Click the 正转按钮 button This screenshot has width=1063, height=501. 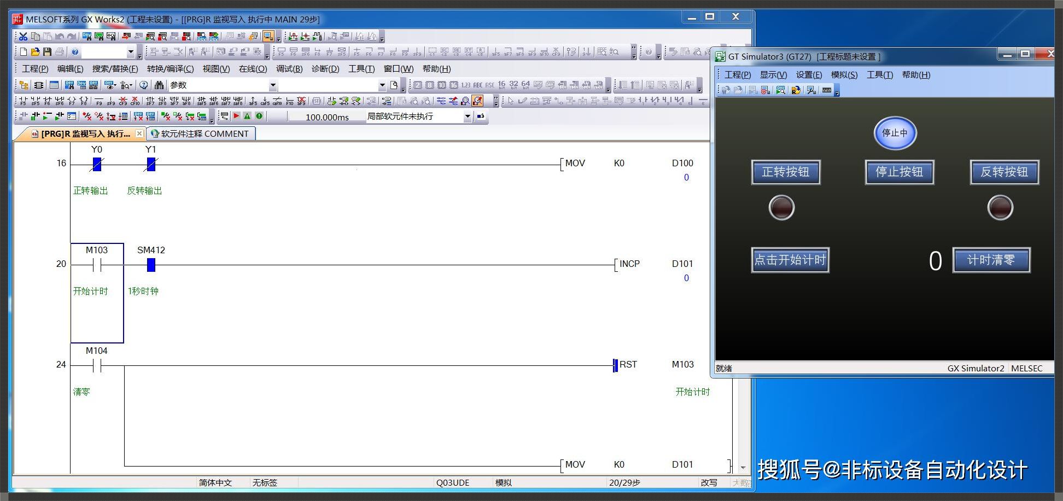point(786,172)
